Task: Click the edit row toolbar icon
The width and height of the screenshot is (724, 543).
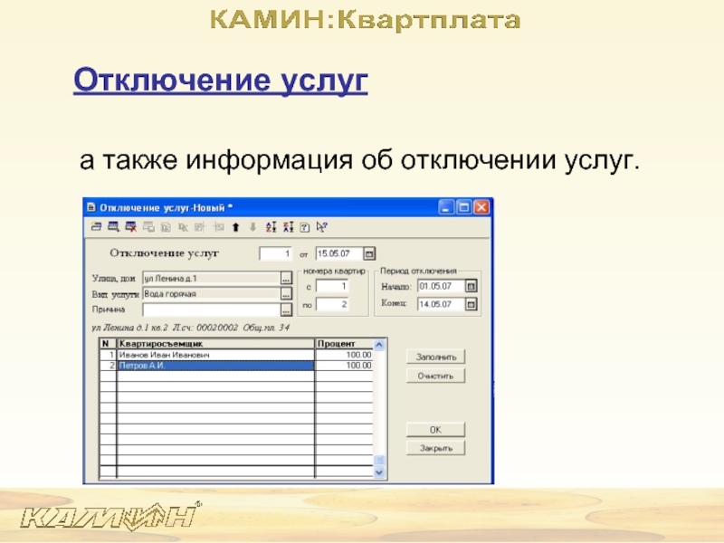Action: 113,227
